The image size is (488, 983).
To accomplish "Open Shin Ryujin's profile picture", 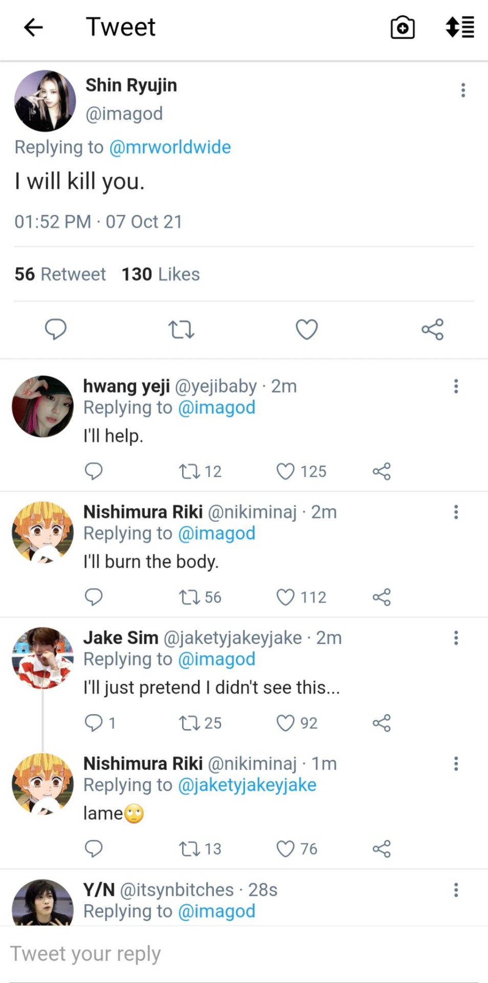I will pyautogui.click(x=45, y=101).
